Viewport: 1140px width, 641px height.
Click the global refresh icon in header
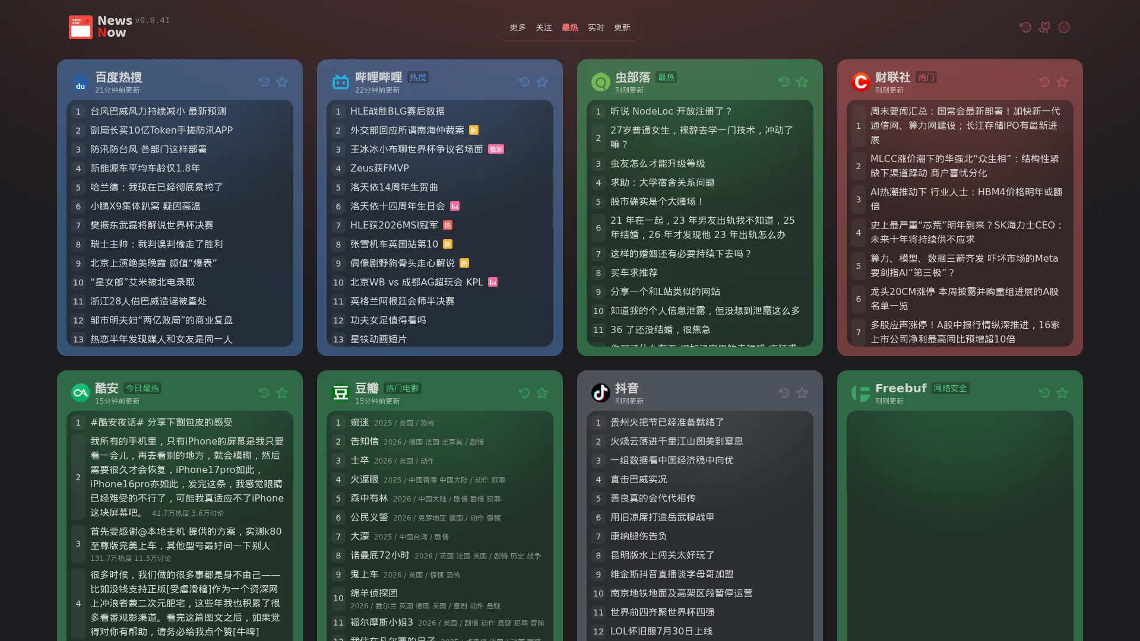tap(1025, 27)
